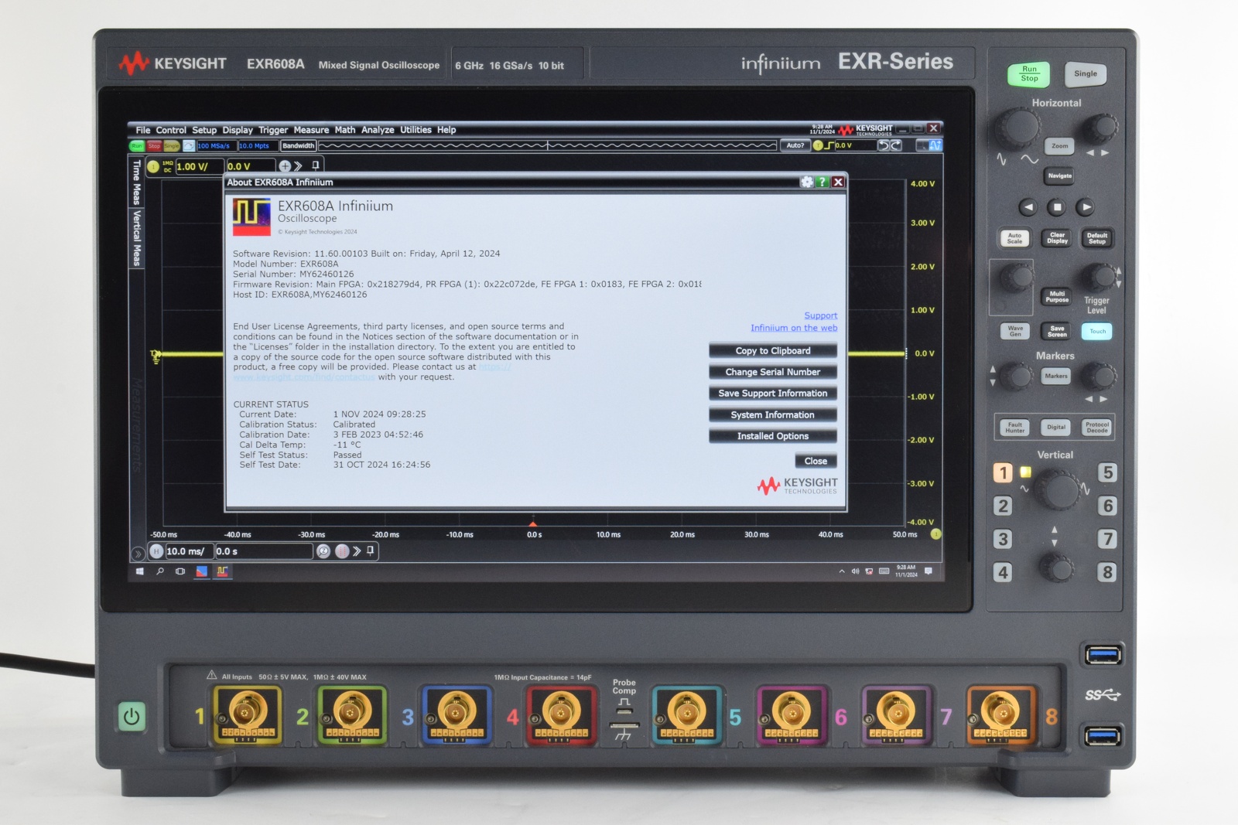Open the About dialog gear settings

point(807,182)
